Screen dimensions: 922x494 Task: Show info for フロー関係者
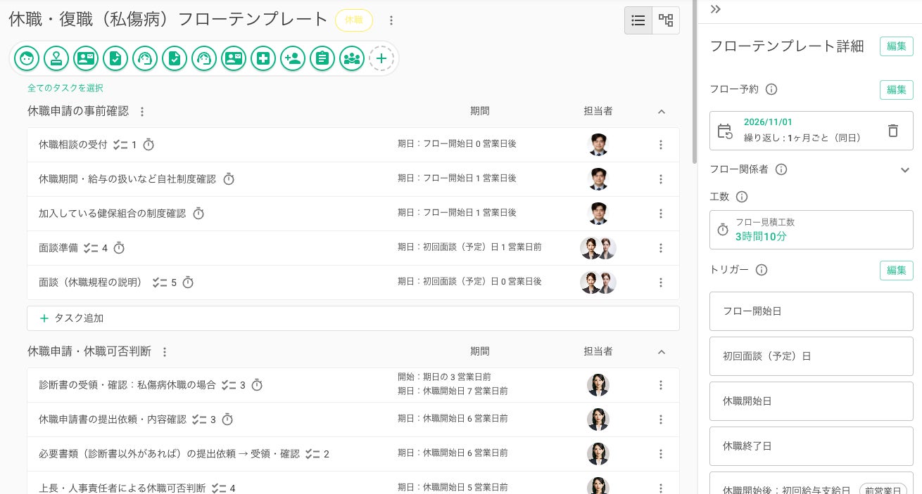pyautogui.click(x=781, y=169)
